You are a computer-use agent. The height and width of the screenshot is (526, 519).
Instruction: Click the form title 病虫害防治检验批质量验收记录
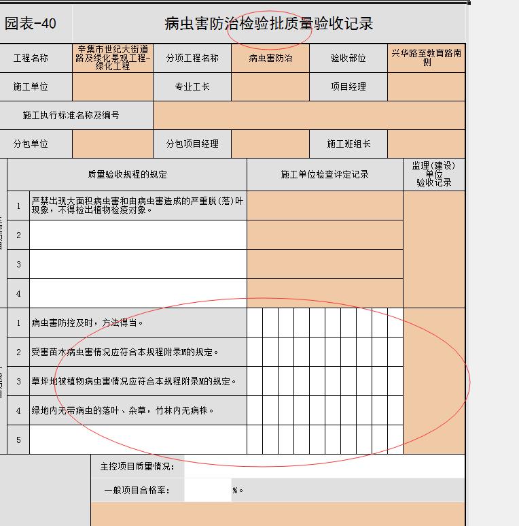click(269, 24)
